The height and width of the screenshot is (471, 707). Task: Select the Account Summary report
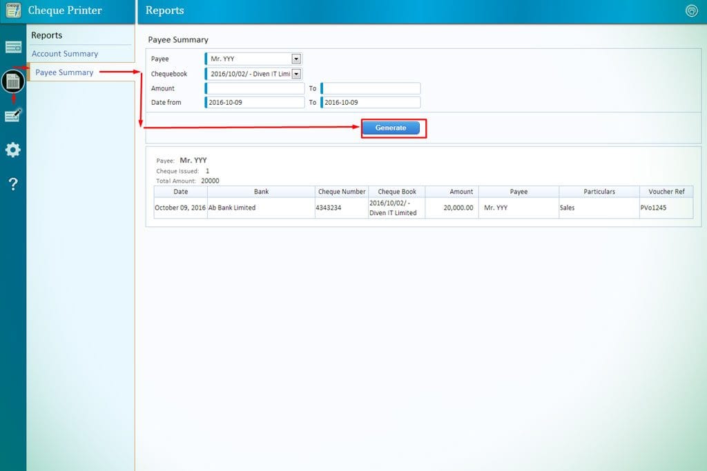[65, 54]
